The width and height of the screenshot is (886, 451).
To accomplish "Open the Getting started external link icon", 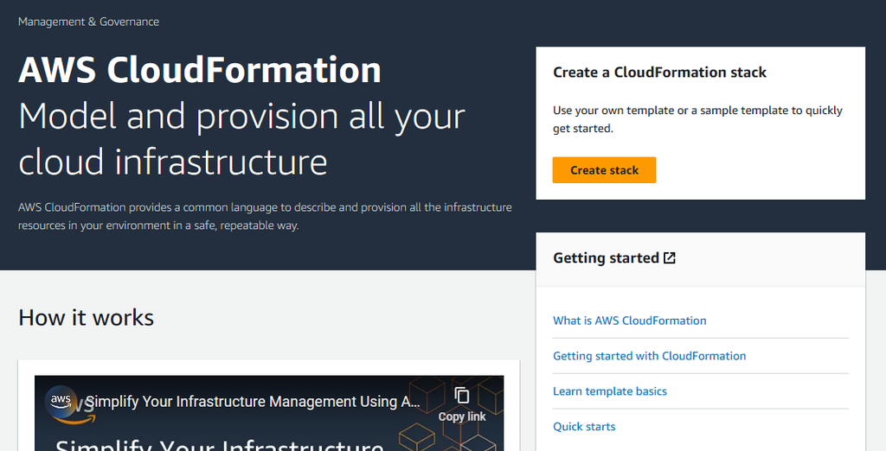I will click(x=670, y=258).
